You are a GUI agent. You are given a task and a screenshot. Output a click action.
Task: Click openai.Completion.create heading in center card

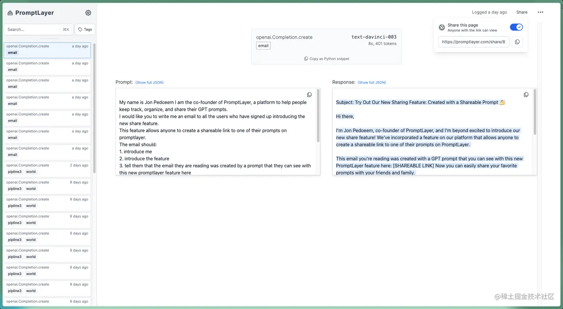click(284, 37)
